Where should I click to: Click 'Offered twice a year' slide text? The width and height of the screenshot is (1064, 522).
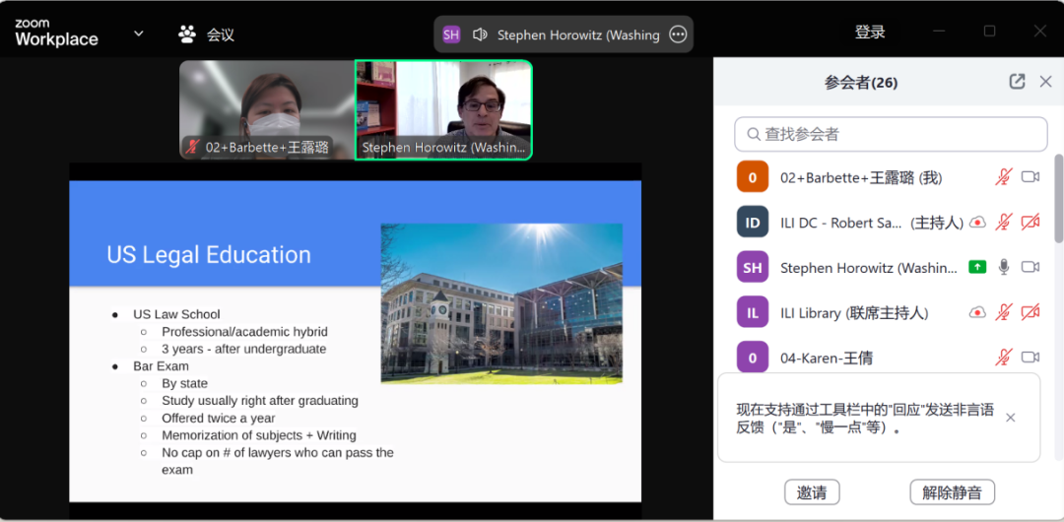pyautogui.click(x=219, y=419)
